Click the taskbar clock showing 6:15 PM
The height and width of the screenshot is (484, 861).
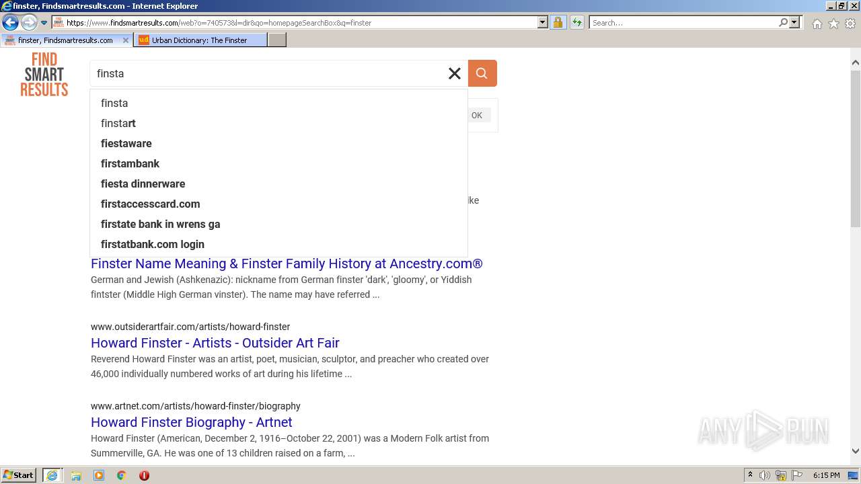(826, 475)
